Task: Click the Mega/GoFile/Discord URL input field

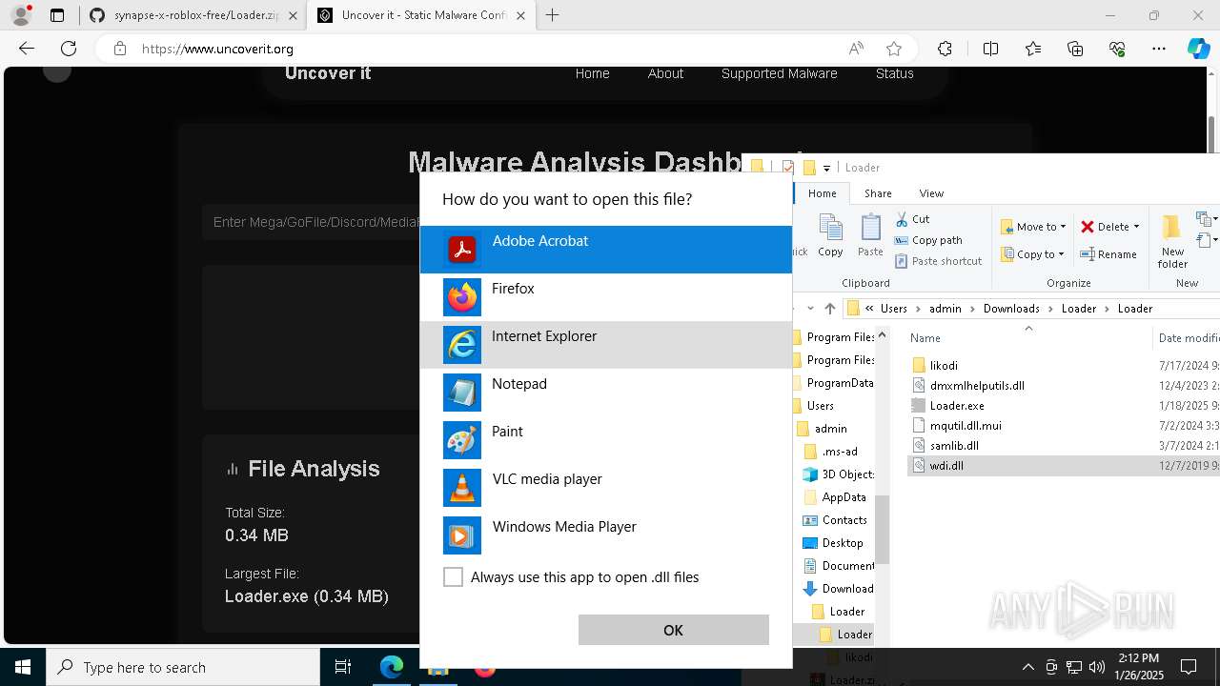Action: click(x=313, y=222)
